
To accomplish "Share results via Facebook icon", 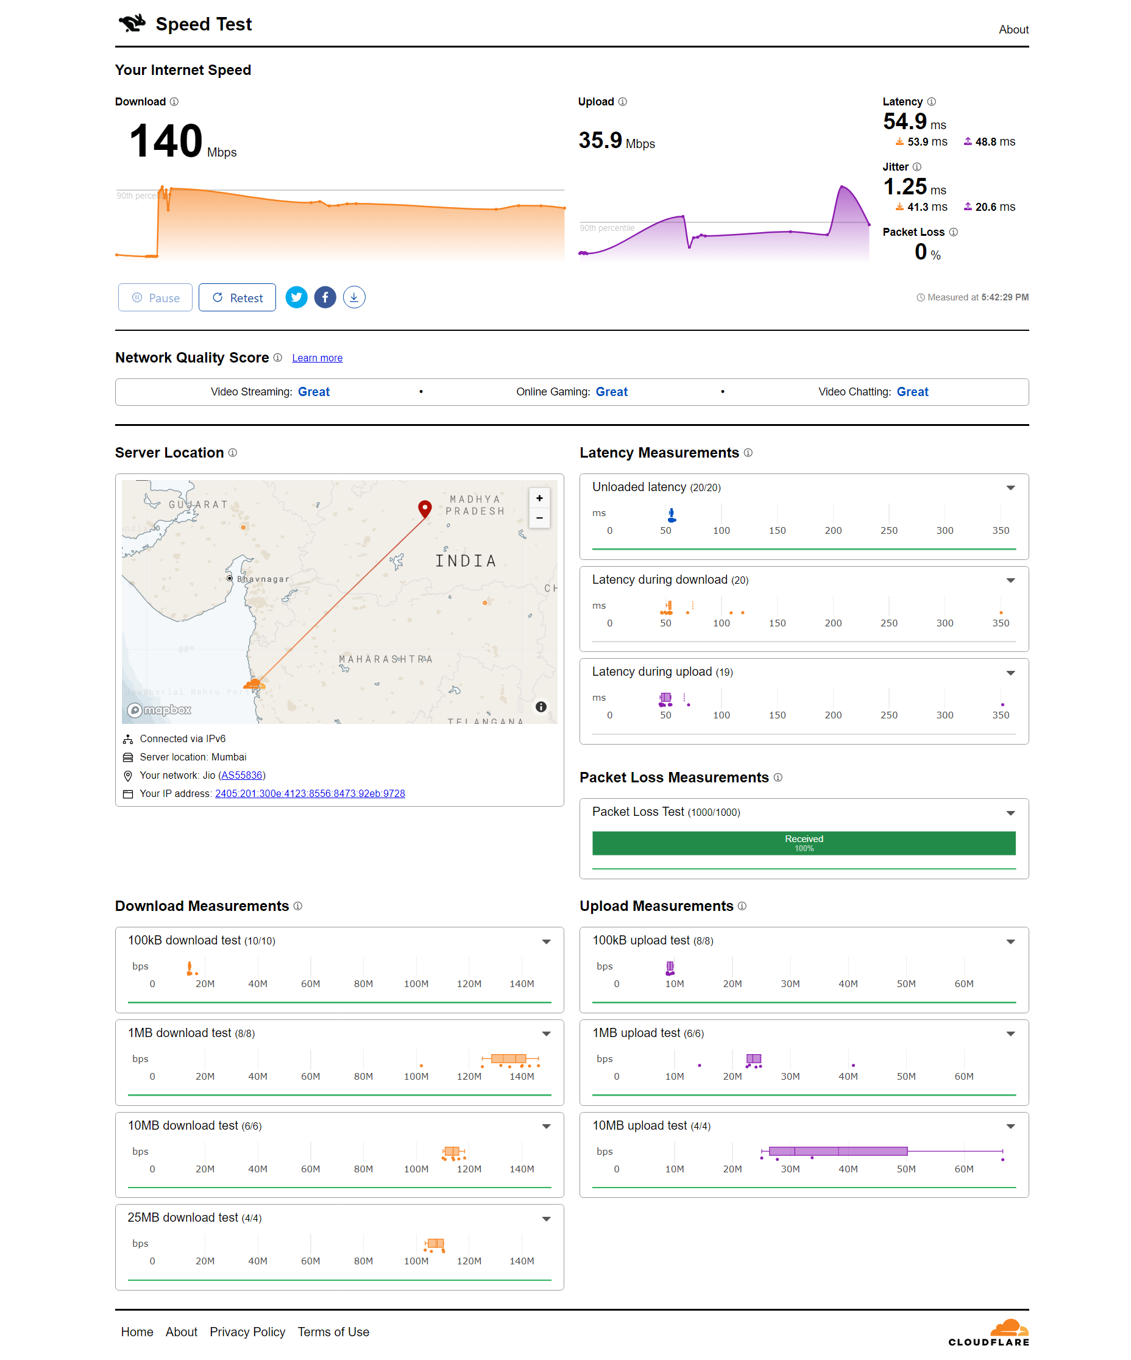I will click(325, 297).
